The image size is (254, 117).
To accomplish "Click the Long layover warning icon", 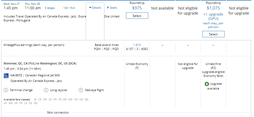I will [x=46, y=90].
